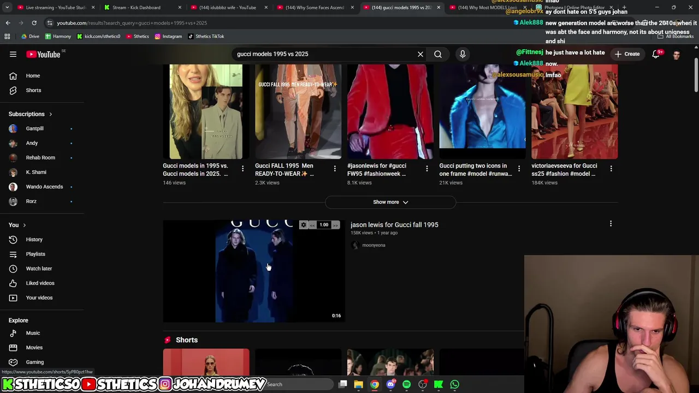Open Discord from the taskbar
The width and height of the screenshot is (699, 393).
coord(390,384)
